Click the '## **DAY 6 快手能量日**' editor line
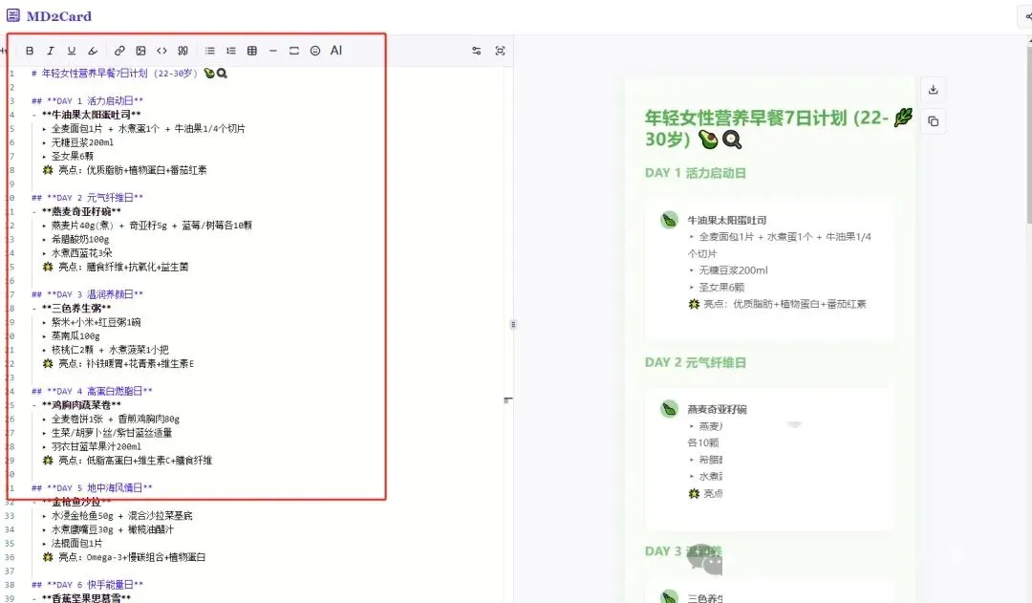Screen dimensions: 1032x603 pos(88,585)
